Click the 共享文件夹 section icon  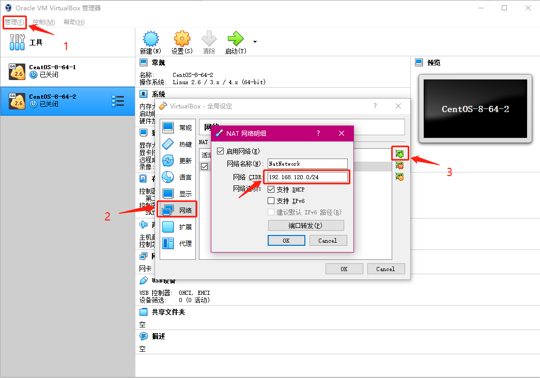143,312
